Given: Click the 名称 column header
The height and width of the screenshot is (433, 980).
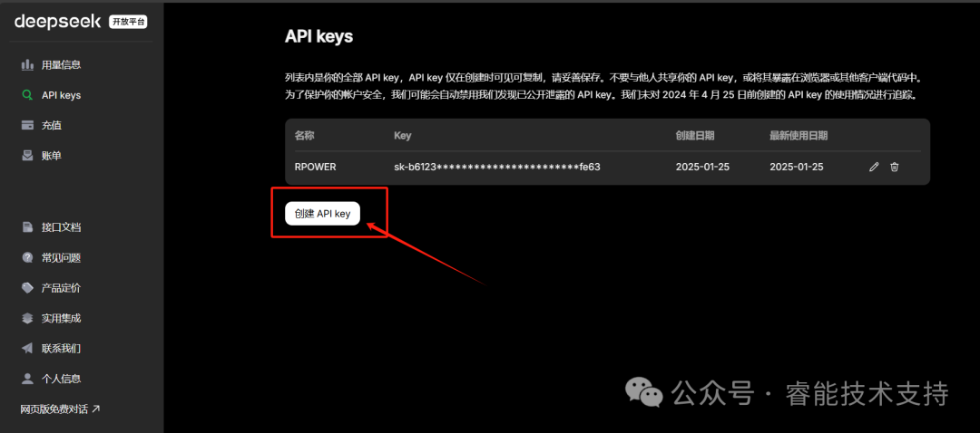Looking at the screenshot, I should [x=304, y=135].
